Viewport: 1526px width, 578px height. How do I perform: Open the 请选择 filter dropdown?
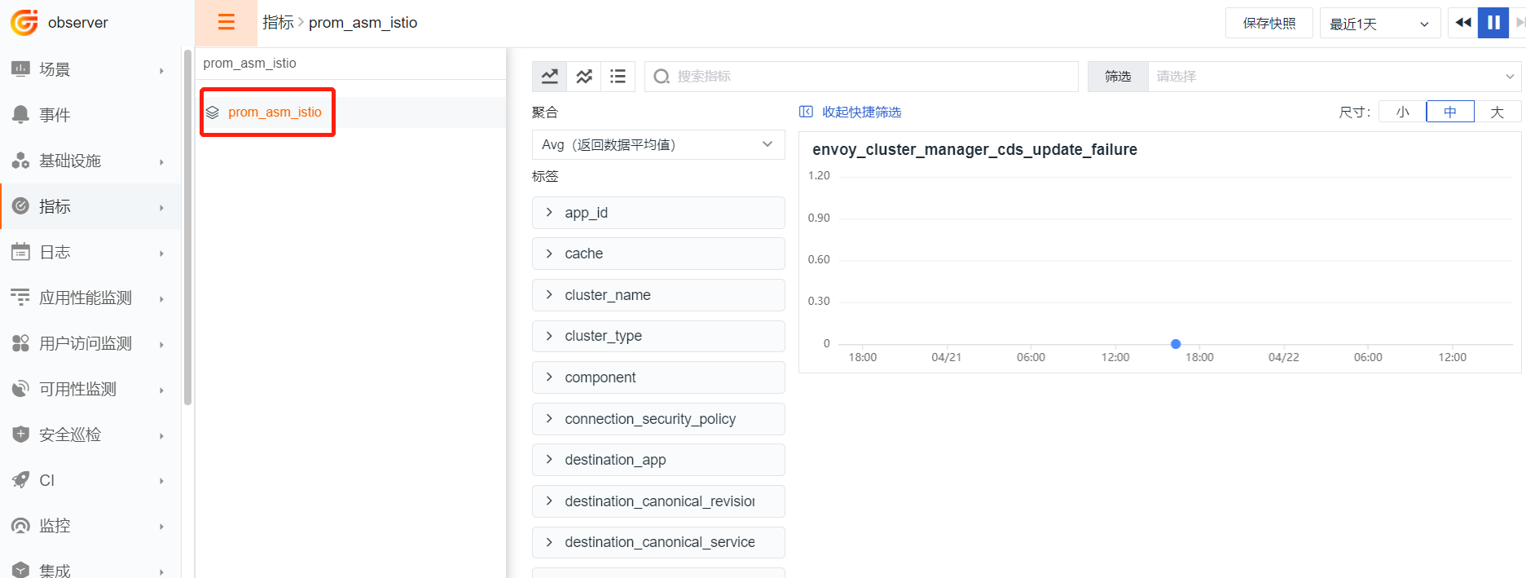click(1336, 76)
